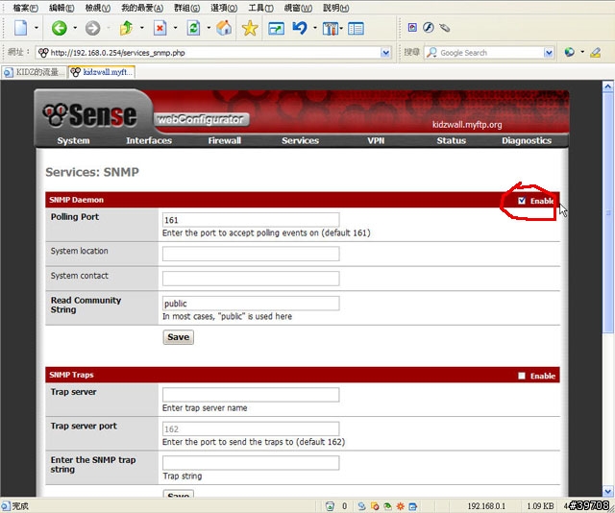The height and width of the screenshot is (513, 615).
Task: Click the blue undo arrow icon
Action: 300,28
